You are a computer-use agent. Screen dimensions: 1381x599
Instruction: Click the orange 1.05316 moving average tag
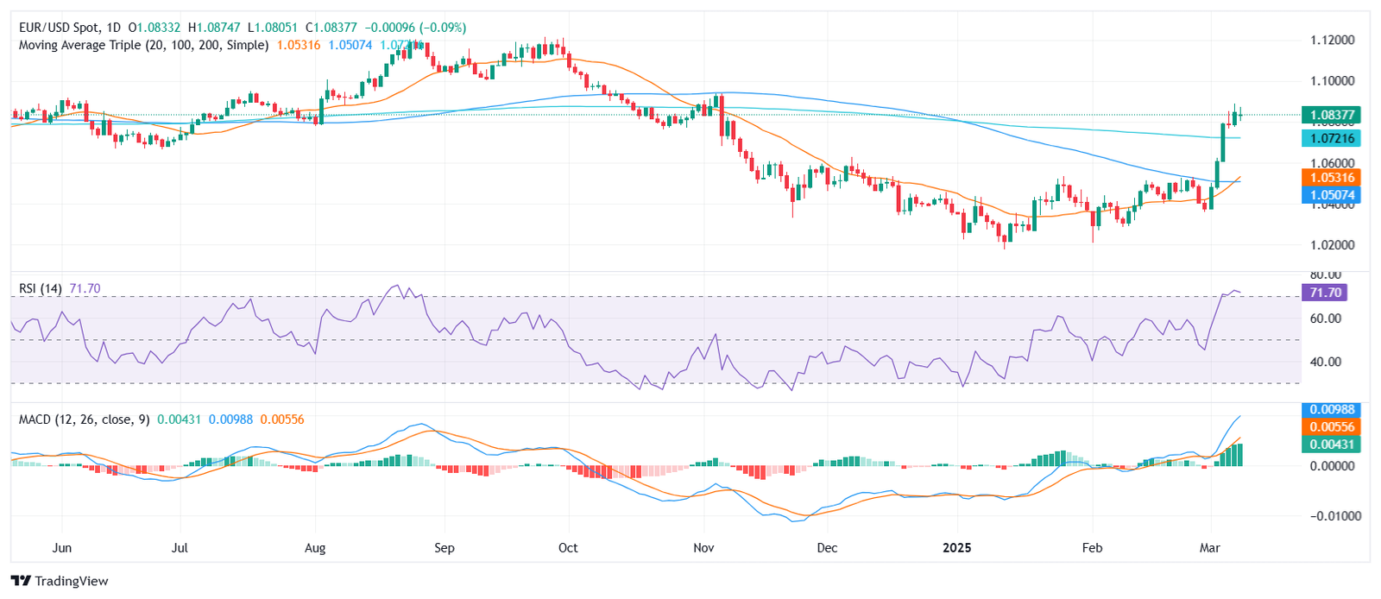1332,178
